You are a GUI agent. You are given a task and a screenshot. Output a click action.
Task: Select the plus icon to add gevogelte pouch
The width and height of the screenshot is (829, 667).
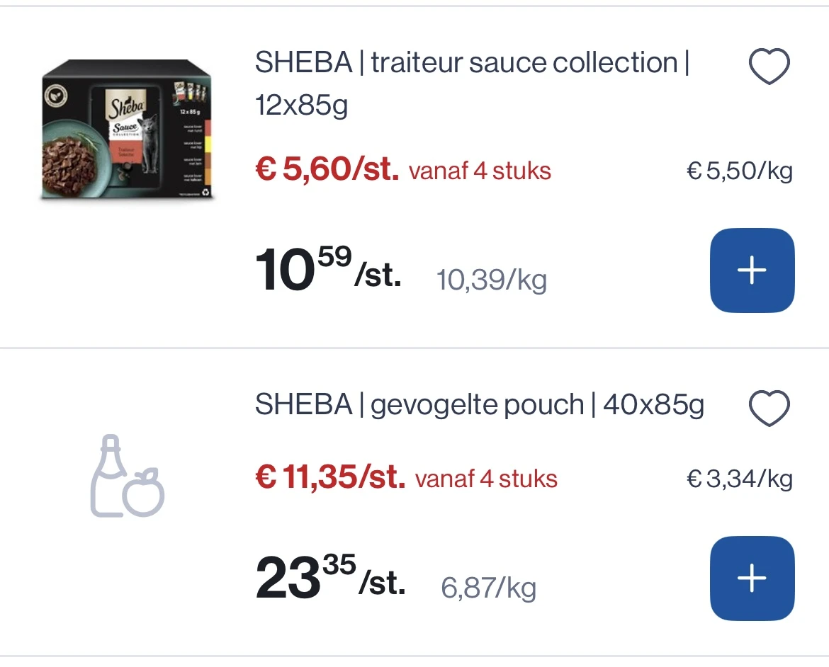coord(752,578)
